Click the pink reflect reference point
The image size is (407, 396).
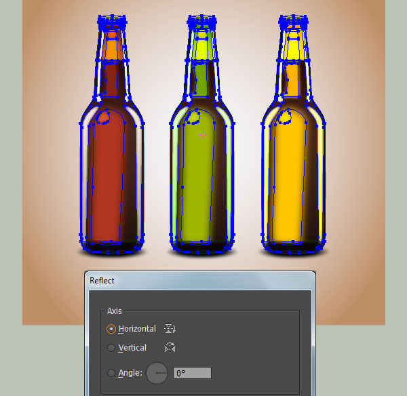[x=203, y=135]
